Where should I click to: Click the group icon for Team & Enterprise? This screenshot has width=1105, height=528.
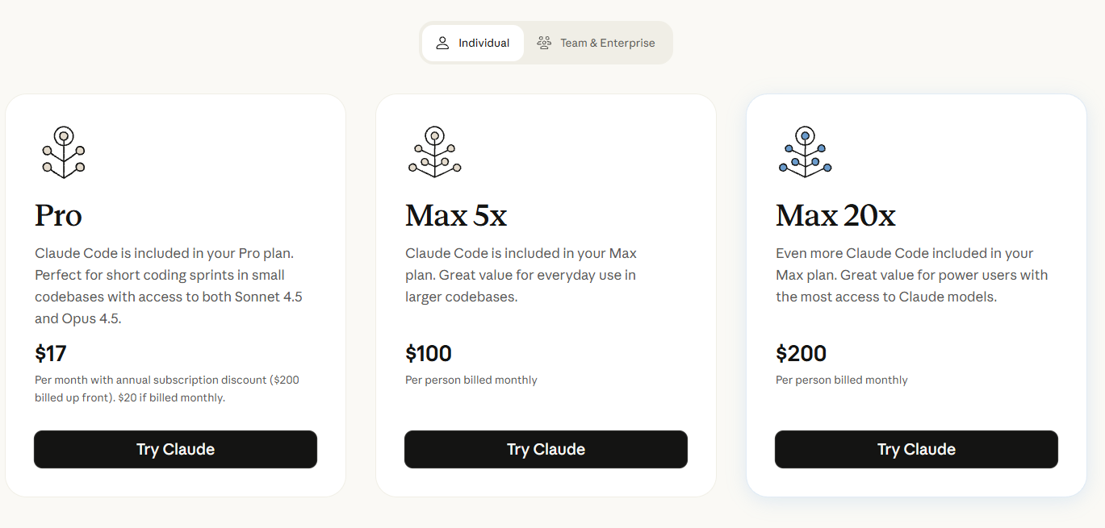(545, 44)
